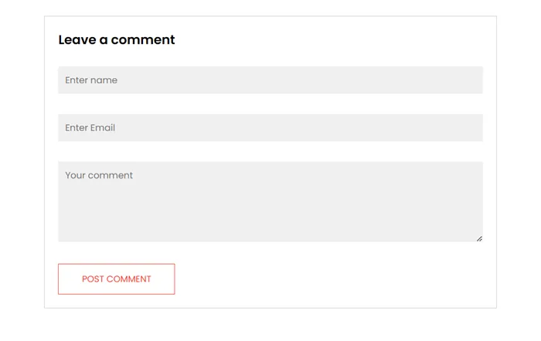The image size is (541, 341).
Task: Click the "Enter name" placeholder
Action: coord(91,80)
